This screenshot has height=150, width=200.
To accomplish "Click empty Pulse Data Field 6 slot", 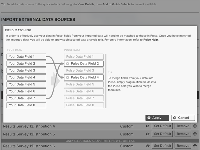I will point(84,91).
